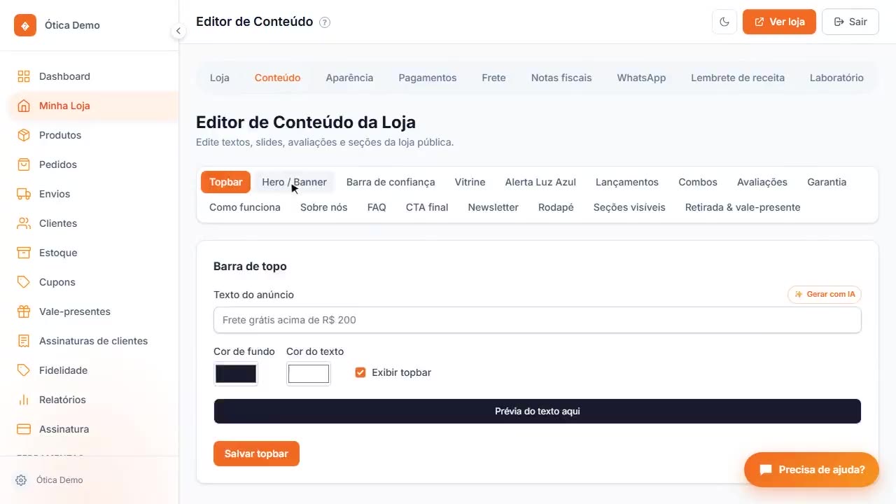Switch to the Aparência tab

click(349, 78)
